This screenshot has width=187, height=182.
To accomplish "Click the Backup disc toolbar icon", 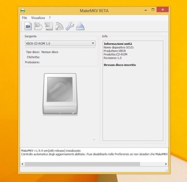I will (x=49, y=26).
